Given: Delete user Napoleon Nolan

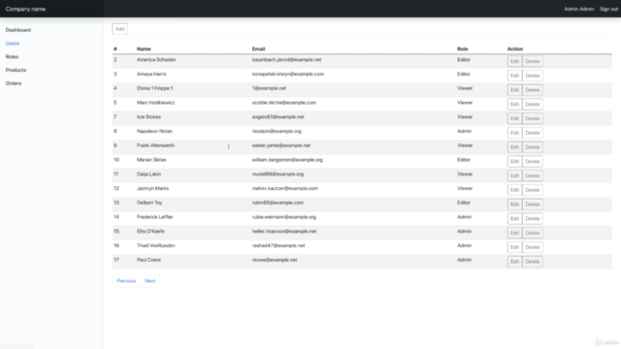Looking at the screenshot, I should click(x=533, y=133).
